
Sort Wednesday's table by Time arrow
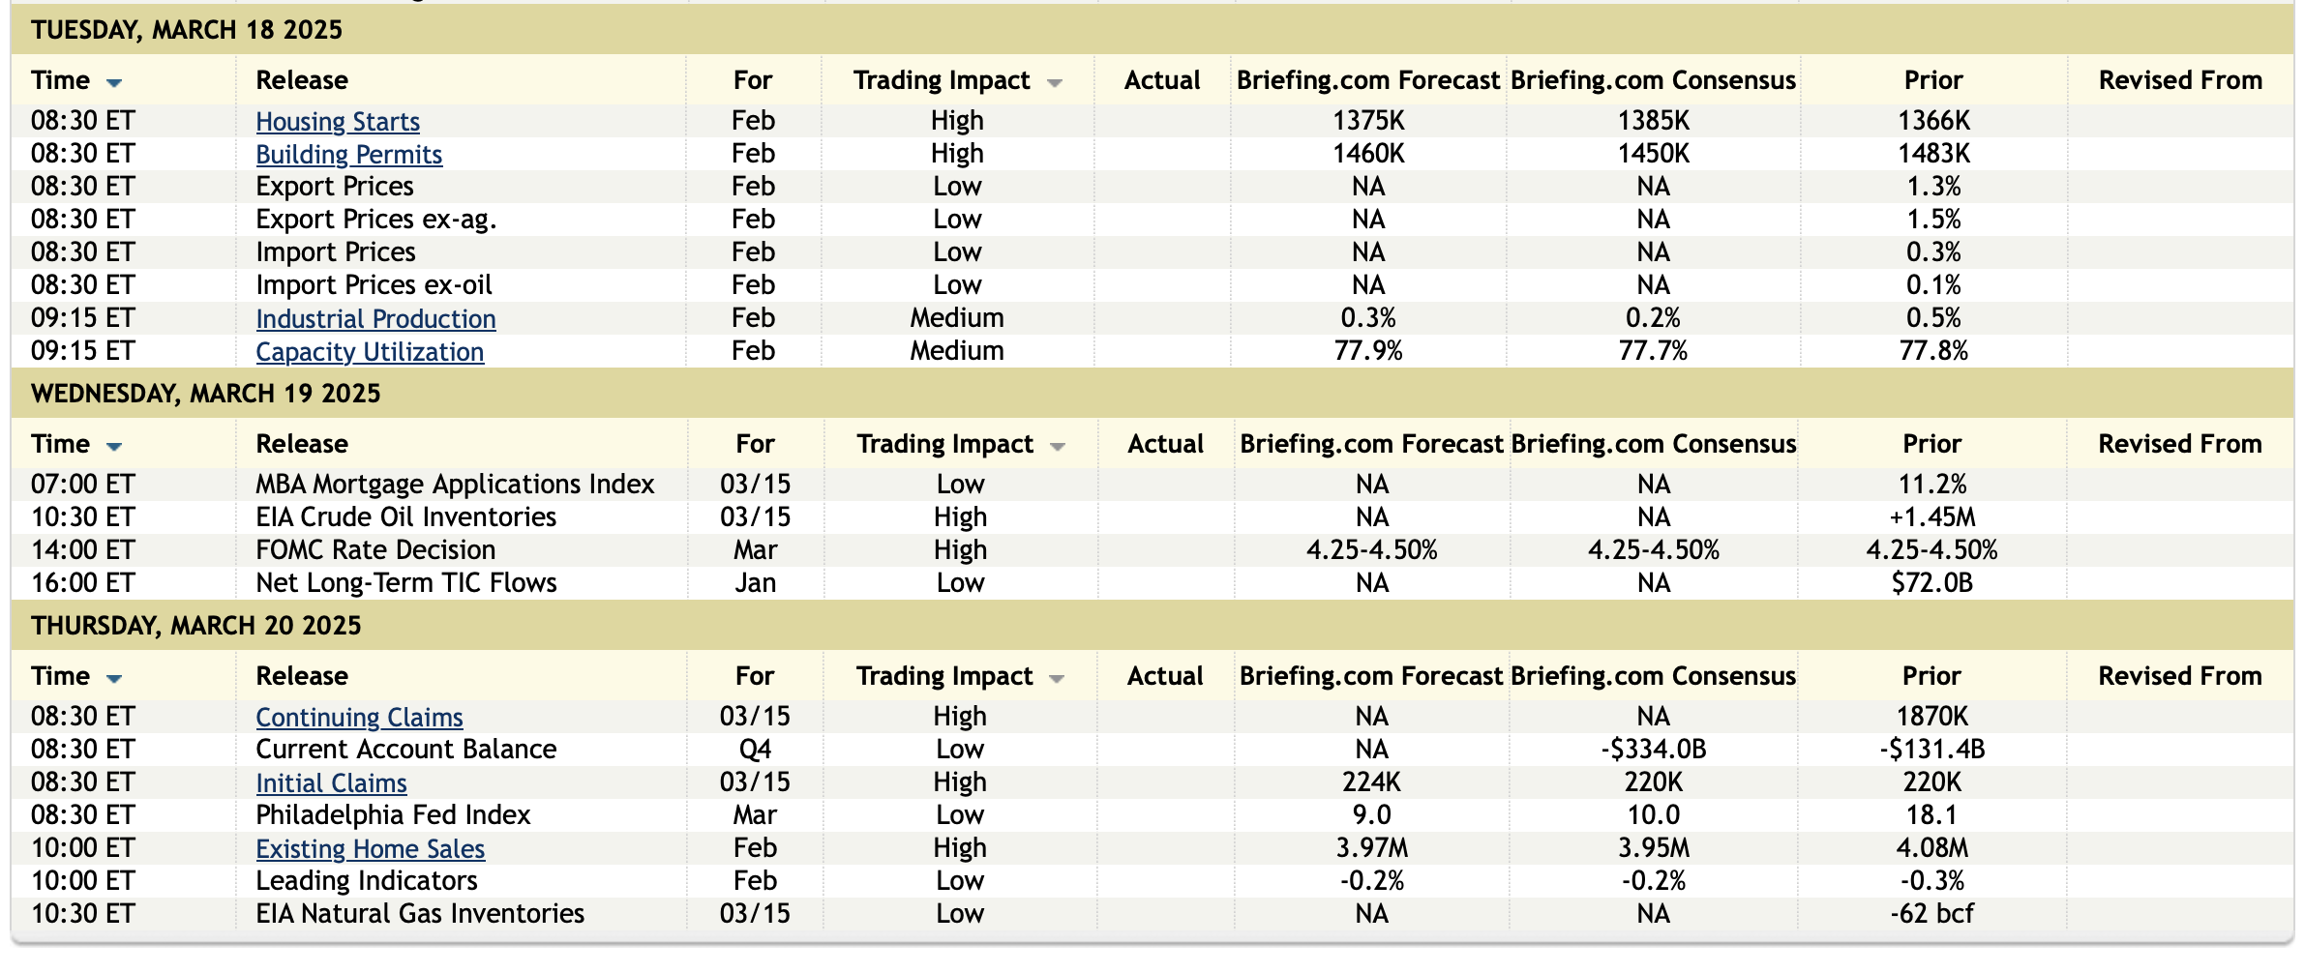pos(114,447)
